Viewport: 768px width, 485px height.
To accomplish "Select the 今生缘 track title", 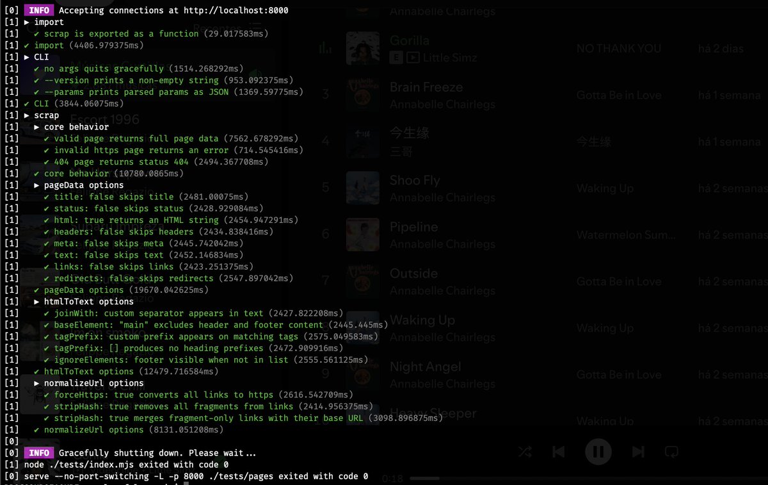I will [x=410, y=133].
